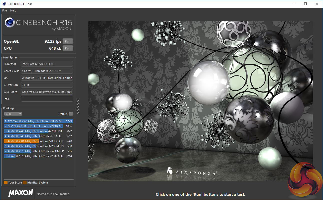Click the AIXSPONZA watermark logo

click(x=192, y=172)
